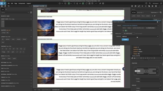Open the Page menu
Screen dimensions: 163x91
coord(16,3)
